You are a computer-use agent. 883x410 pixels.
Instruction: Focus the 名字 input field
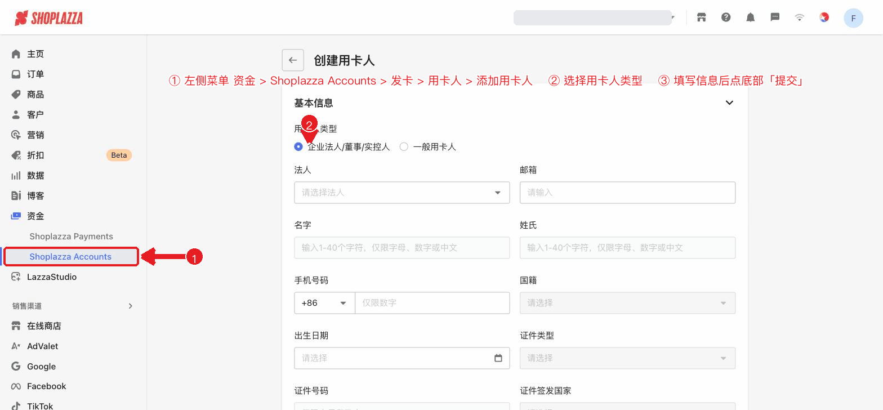pos(402,248)
